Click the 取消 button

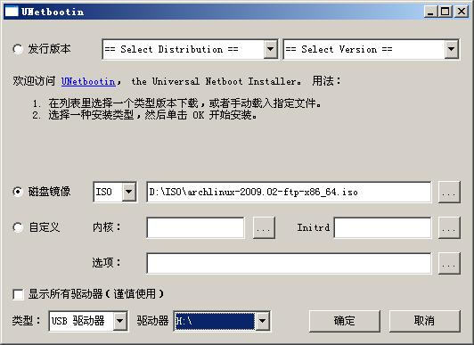(424, 321)
